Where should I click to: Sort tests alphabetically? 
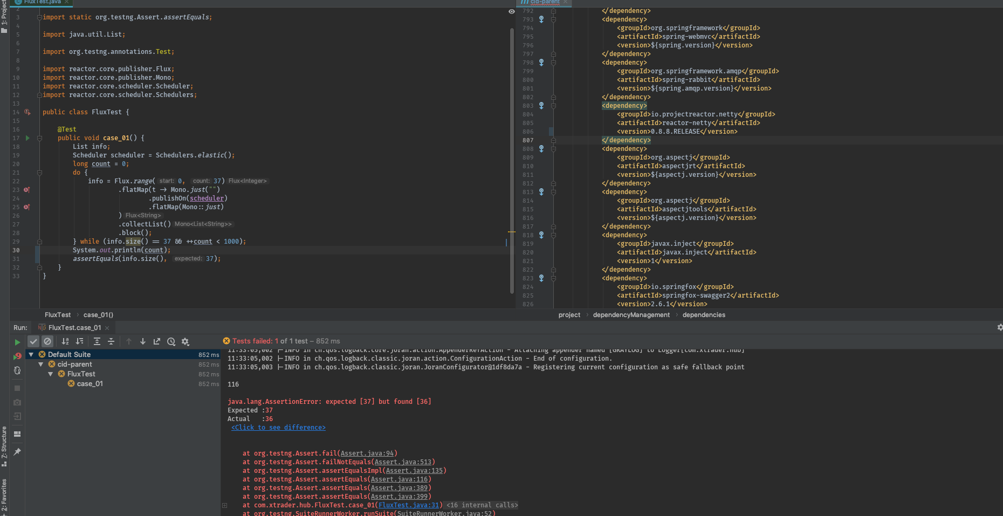tap(65, 341)
